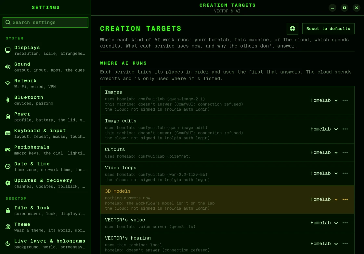Click the Keyboard & input icon
The image size is (364, 254).
click(8, 133)
